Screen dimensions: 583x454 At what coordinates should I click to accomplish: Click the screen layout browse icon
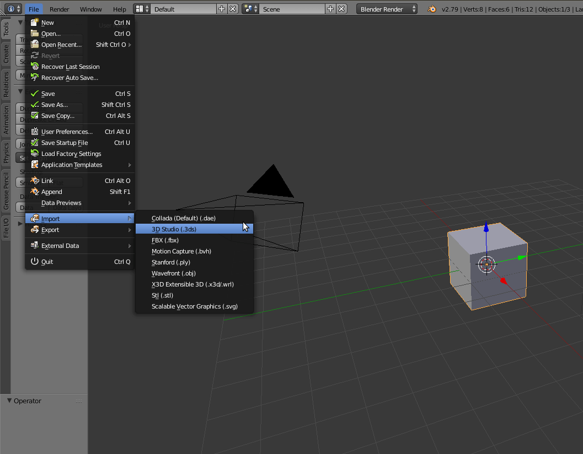tap(142, 9)
